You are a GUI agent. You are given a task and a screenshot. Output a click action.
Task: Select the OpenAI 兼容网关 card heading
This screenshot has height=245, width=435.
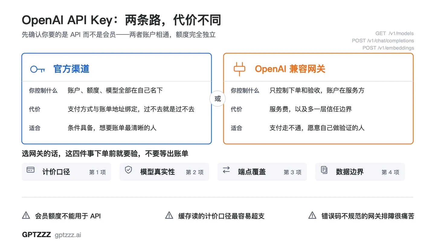[290, 69]
